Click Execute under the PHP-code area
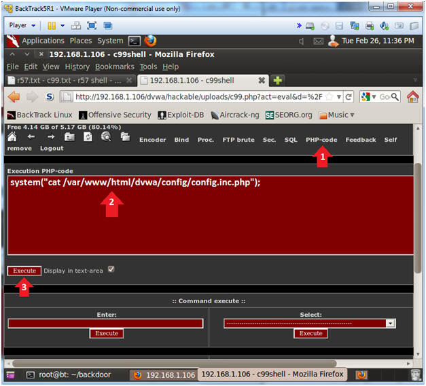 (x=24, y=271)
